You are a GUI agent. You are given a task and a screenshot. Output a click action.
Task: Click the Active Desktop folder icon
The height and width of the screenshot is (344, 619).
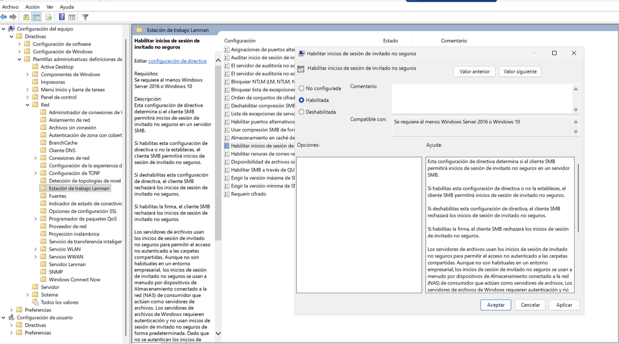pos(36,67)
